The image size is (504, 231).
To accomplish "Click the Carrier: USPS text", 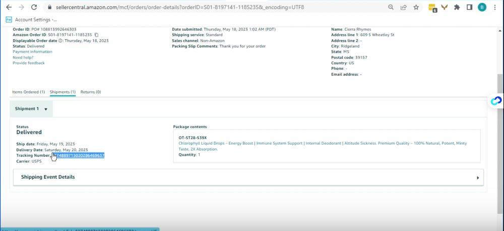I will 29,161.
